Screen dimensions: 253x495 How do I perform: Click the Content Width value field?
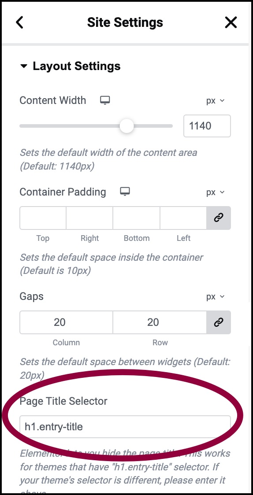[x=207, y=126]
